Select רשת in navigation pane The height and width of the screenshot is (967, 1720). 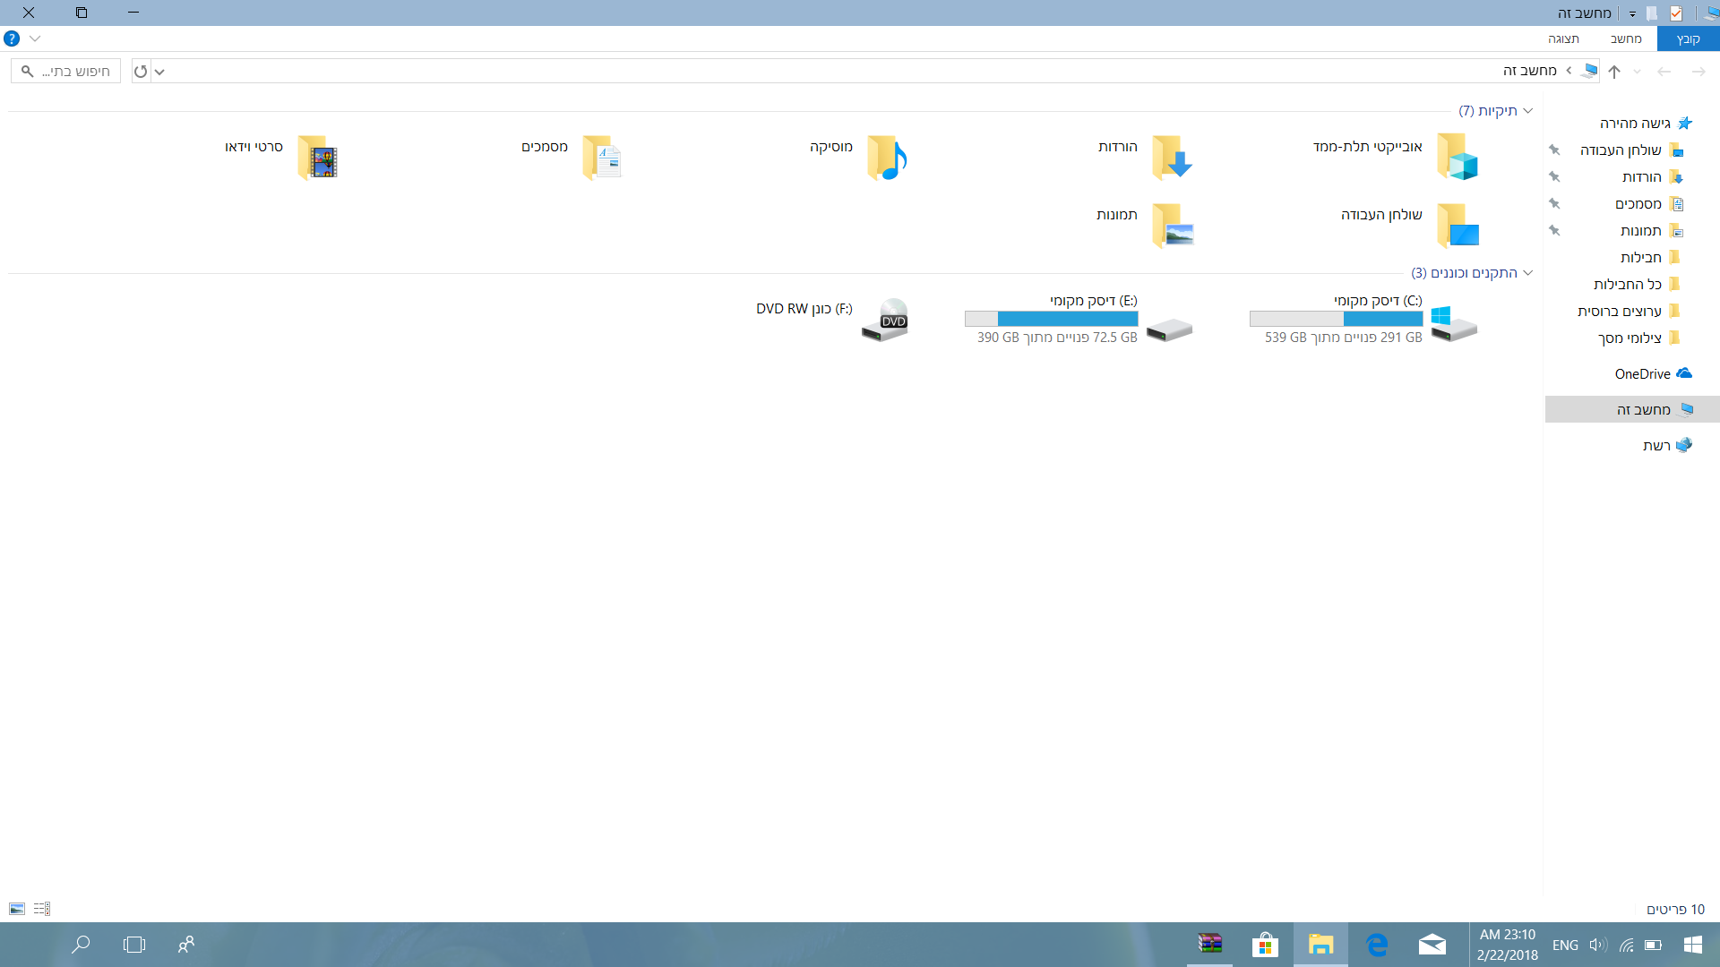pyautogui.click(x=1667, y=446)
